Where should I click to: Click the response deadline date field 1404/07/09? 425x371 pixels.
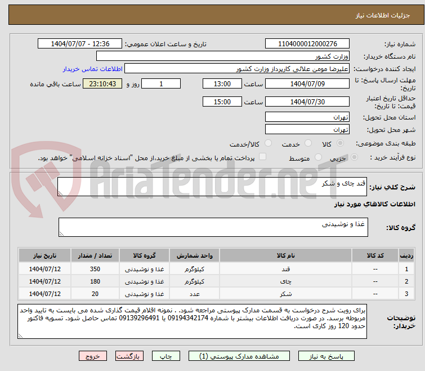click(x=307, y=84)
